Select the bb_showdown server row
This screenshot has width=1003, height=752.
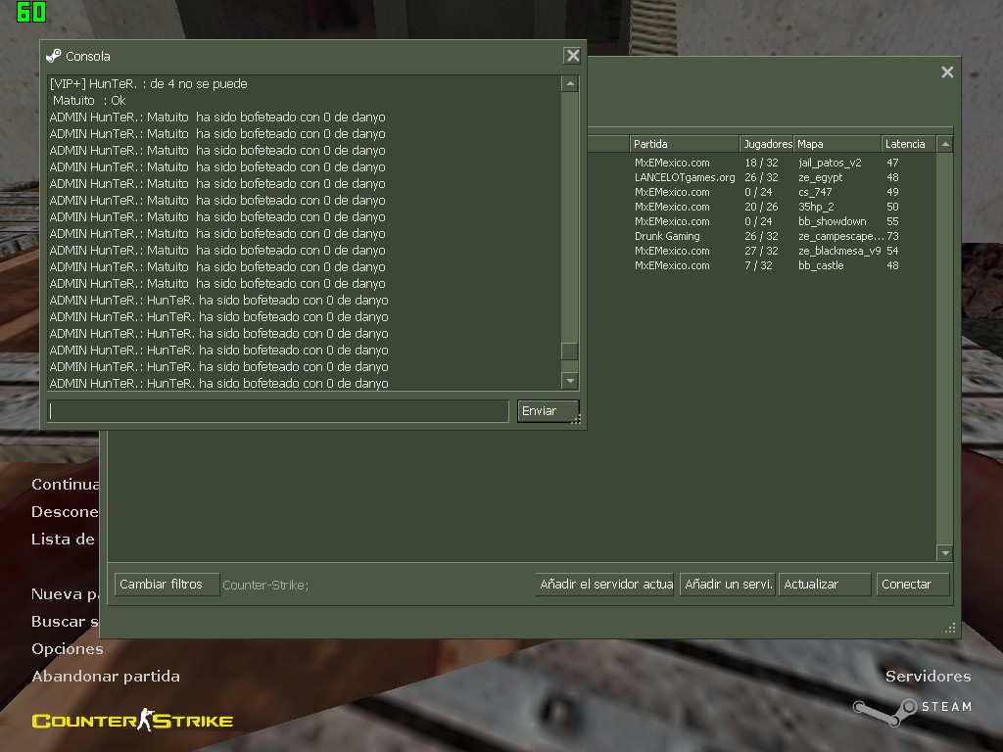coord(761,221)
